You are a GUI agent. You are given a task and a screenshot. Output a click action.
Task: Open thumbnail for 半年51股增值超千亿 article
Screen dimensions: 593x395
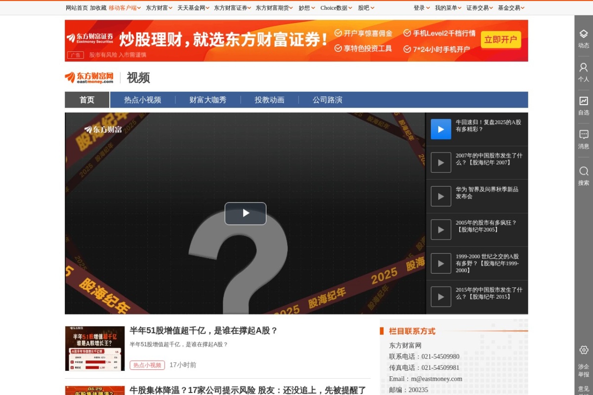95,349
